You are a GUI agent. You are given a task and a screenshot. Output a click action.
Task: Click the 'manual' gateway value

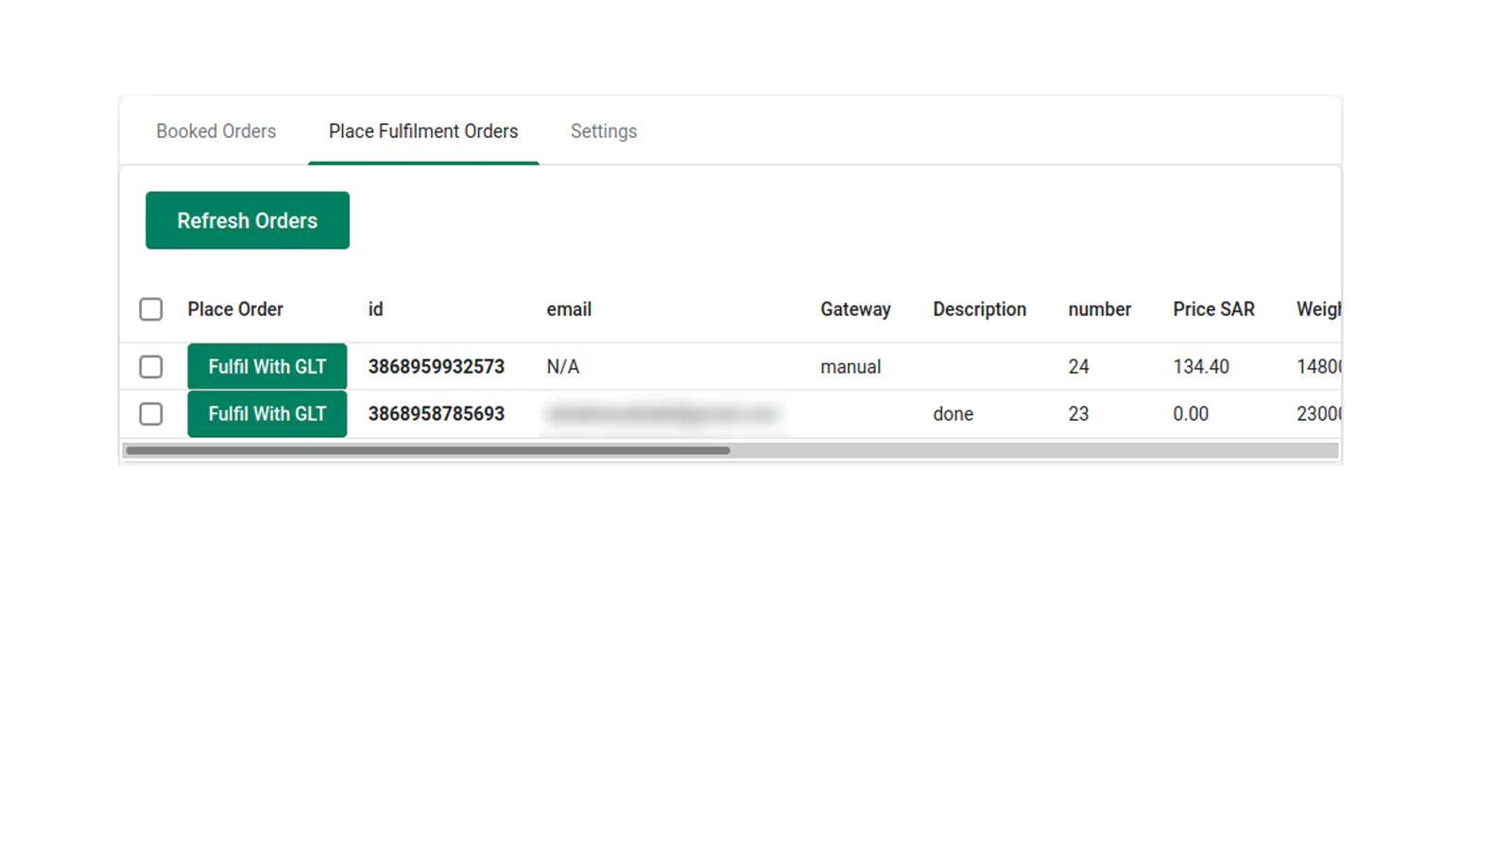850,367
